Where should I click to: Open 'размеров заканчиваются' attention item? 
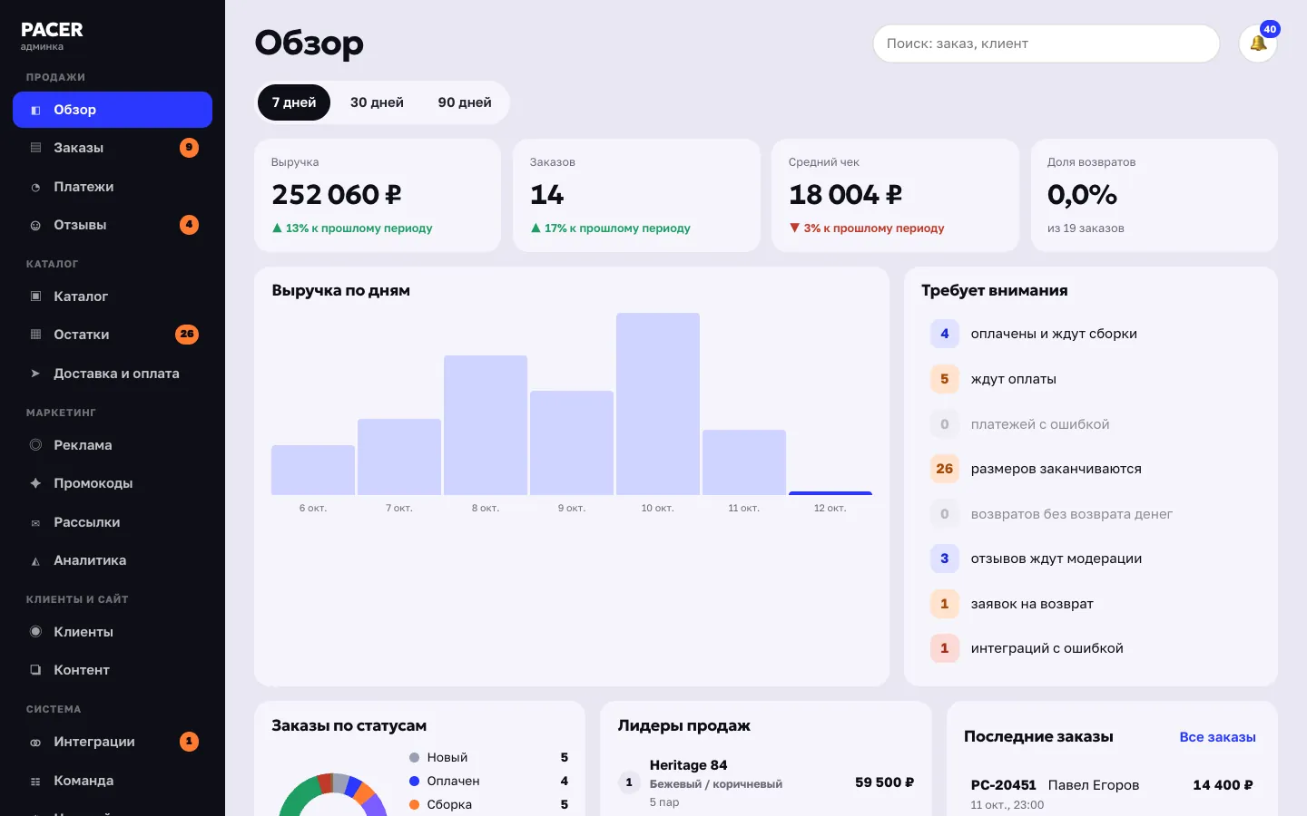[1090, 469]
